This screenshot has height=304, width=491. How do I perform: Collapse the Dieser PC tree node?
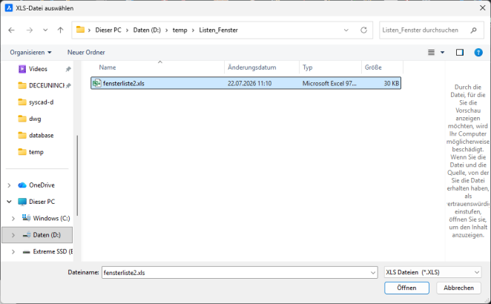pyautogui.click(x=9, y=202)
